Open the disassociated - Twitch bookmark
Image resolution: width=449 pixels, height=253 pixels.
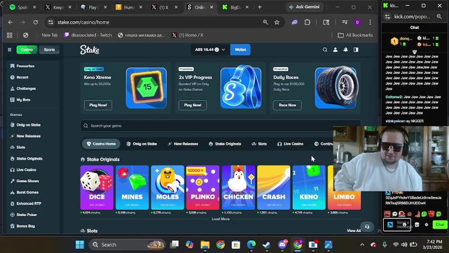coord(88,35)
